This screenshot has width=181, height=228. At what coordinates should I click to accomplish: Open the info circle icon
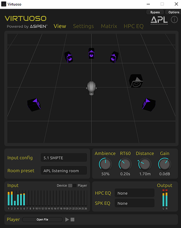174,20
